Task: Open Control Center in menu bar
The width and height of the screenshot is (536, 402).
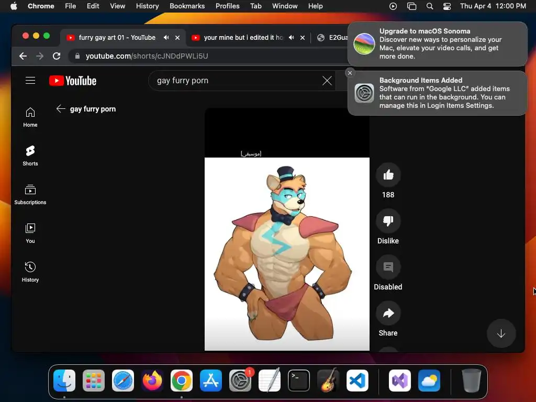Action: 447,6
